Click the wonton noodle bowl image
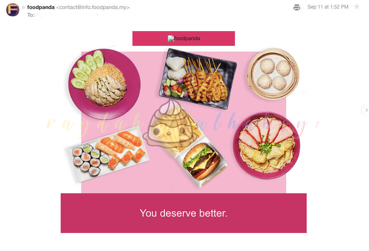Image resolution: width=369 pixels, height=251 pixels. (266, 145)
